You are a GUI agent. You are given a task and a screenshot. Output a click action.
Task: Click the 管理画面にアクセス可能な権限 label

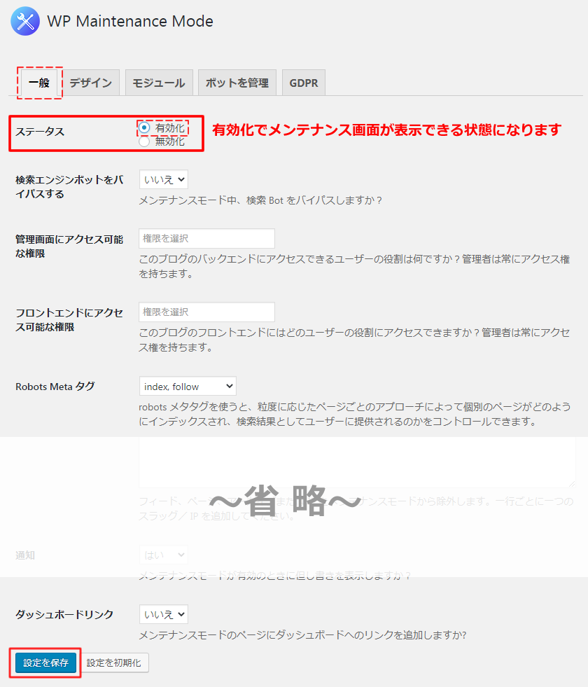tap(69, 247)
